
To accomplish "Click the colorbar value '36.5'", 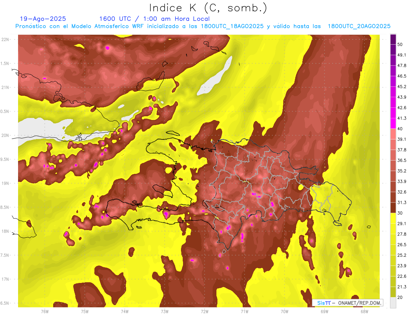I will (402, 161).
